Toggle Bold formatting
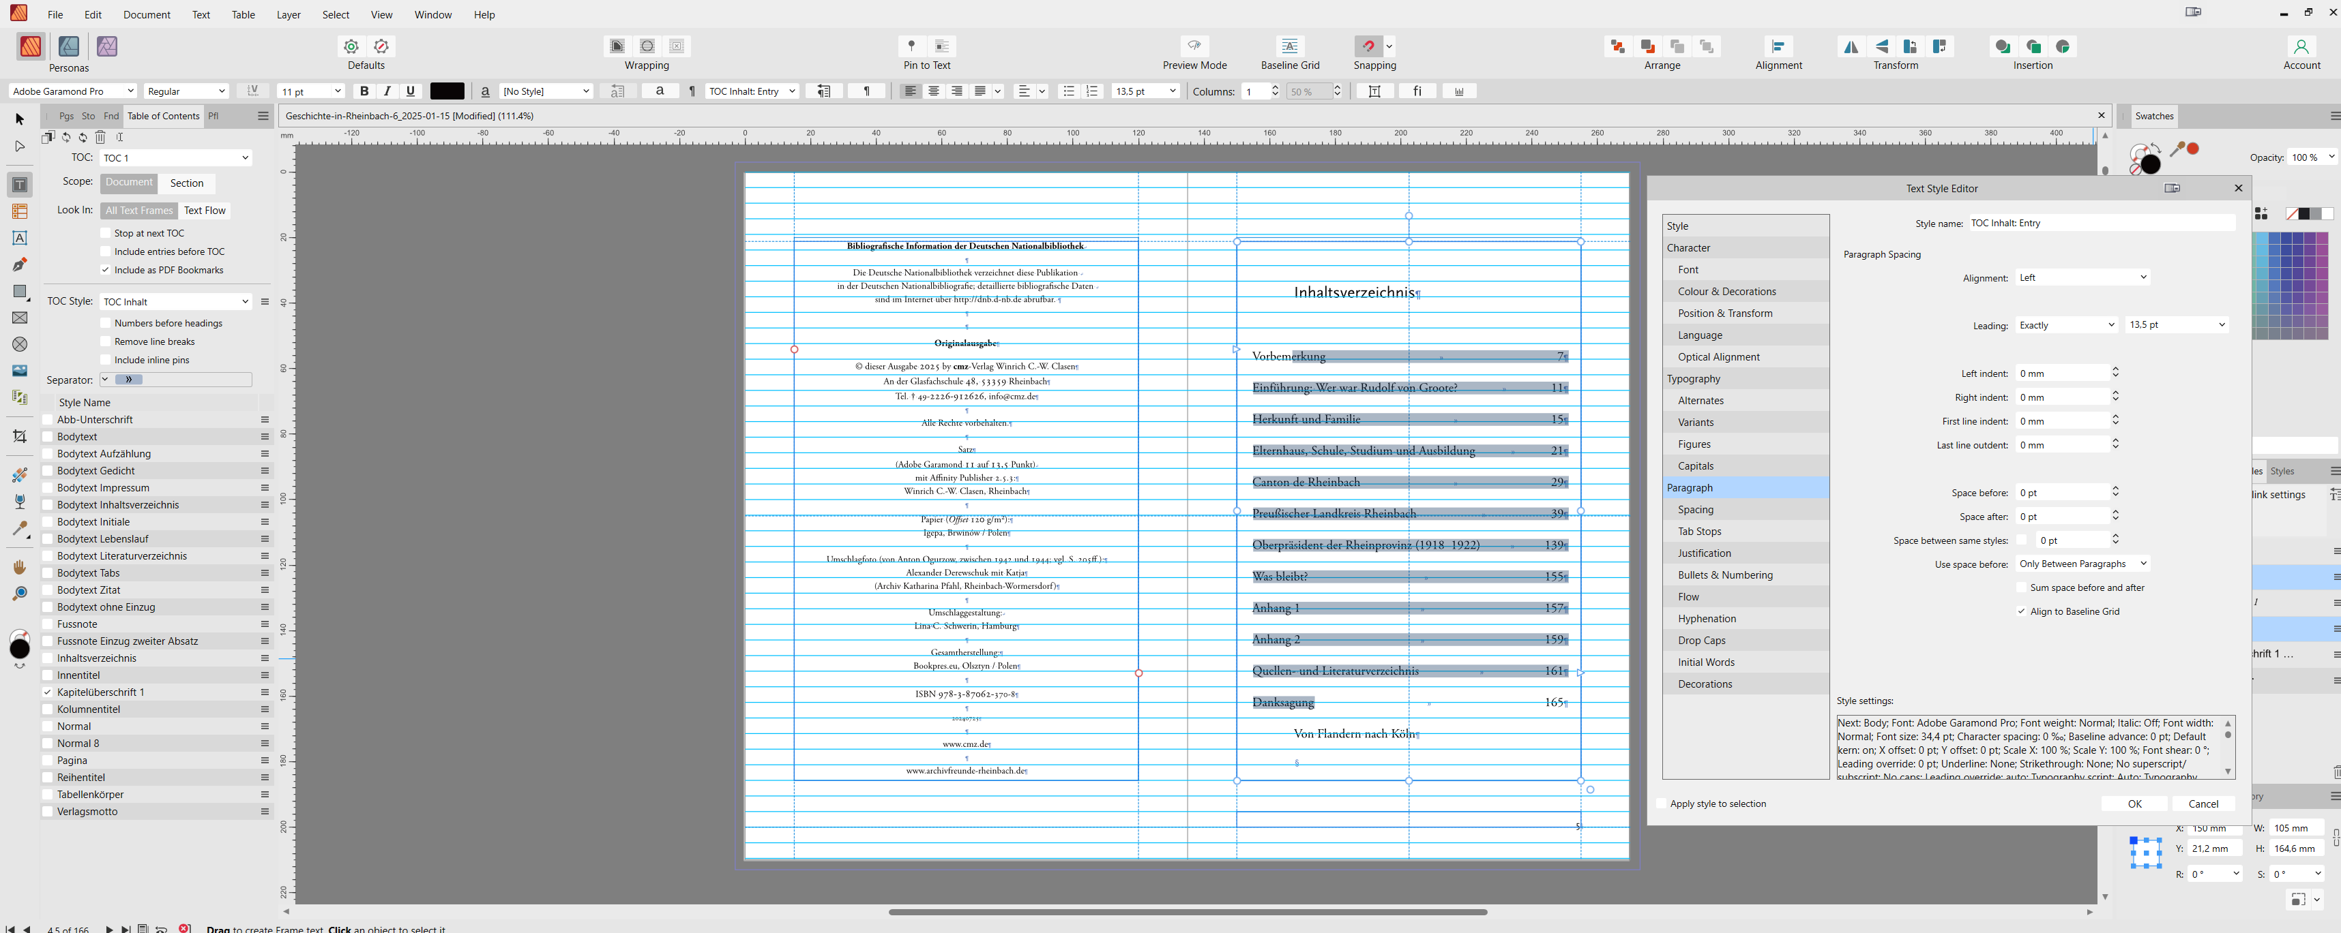2341x933 pixels. [x=364, y=91]
